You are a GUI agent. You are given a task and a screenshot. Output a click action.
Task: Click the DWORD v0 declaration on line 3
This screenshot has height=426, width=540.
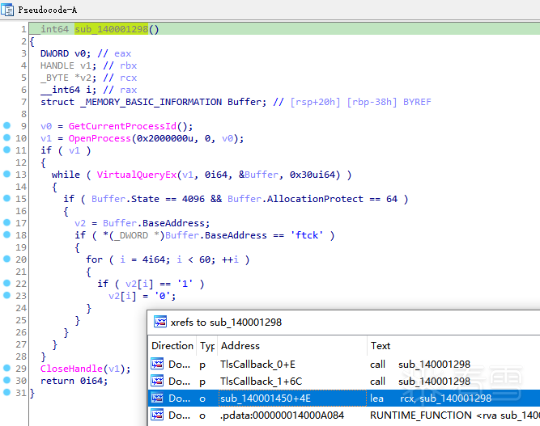66,53
